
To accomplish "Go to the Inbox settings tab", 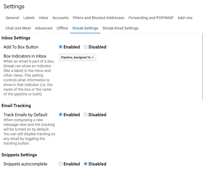I will (44, 18).
